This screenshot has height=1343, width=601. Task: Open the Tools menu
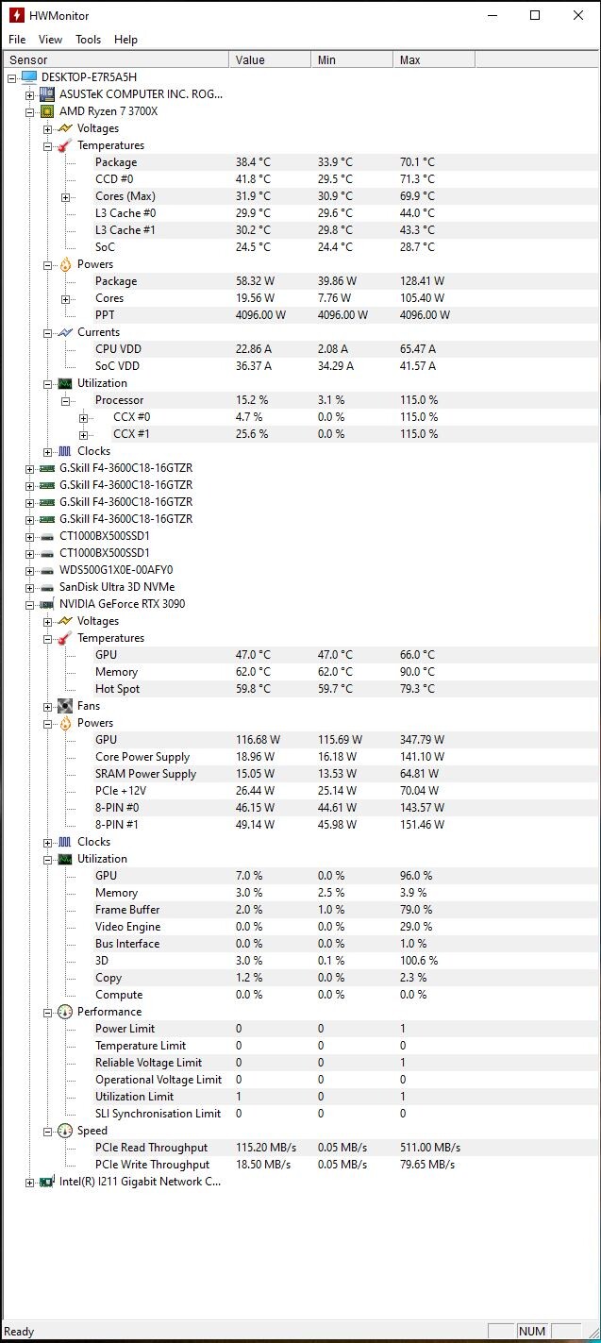[x=89, y=40]
